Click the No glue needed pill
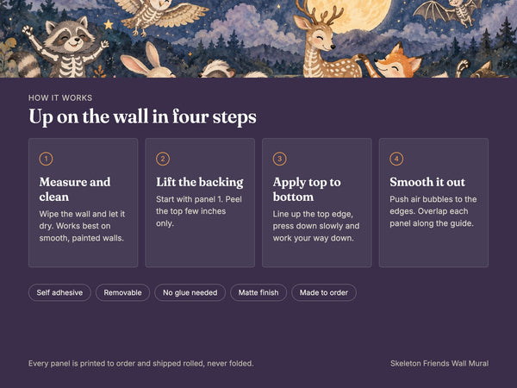This screenshot has width=517, height=388. coord(190,292)
